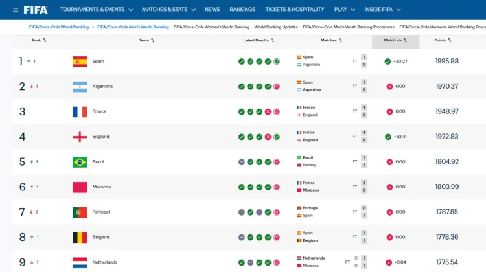This screenshot has width=486, height=272.
Task: Click England's last latest-result checkmark
Action: point(277,137)
